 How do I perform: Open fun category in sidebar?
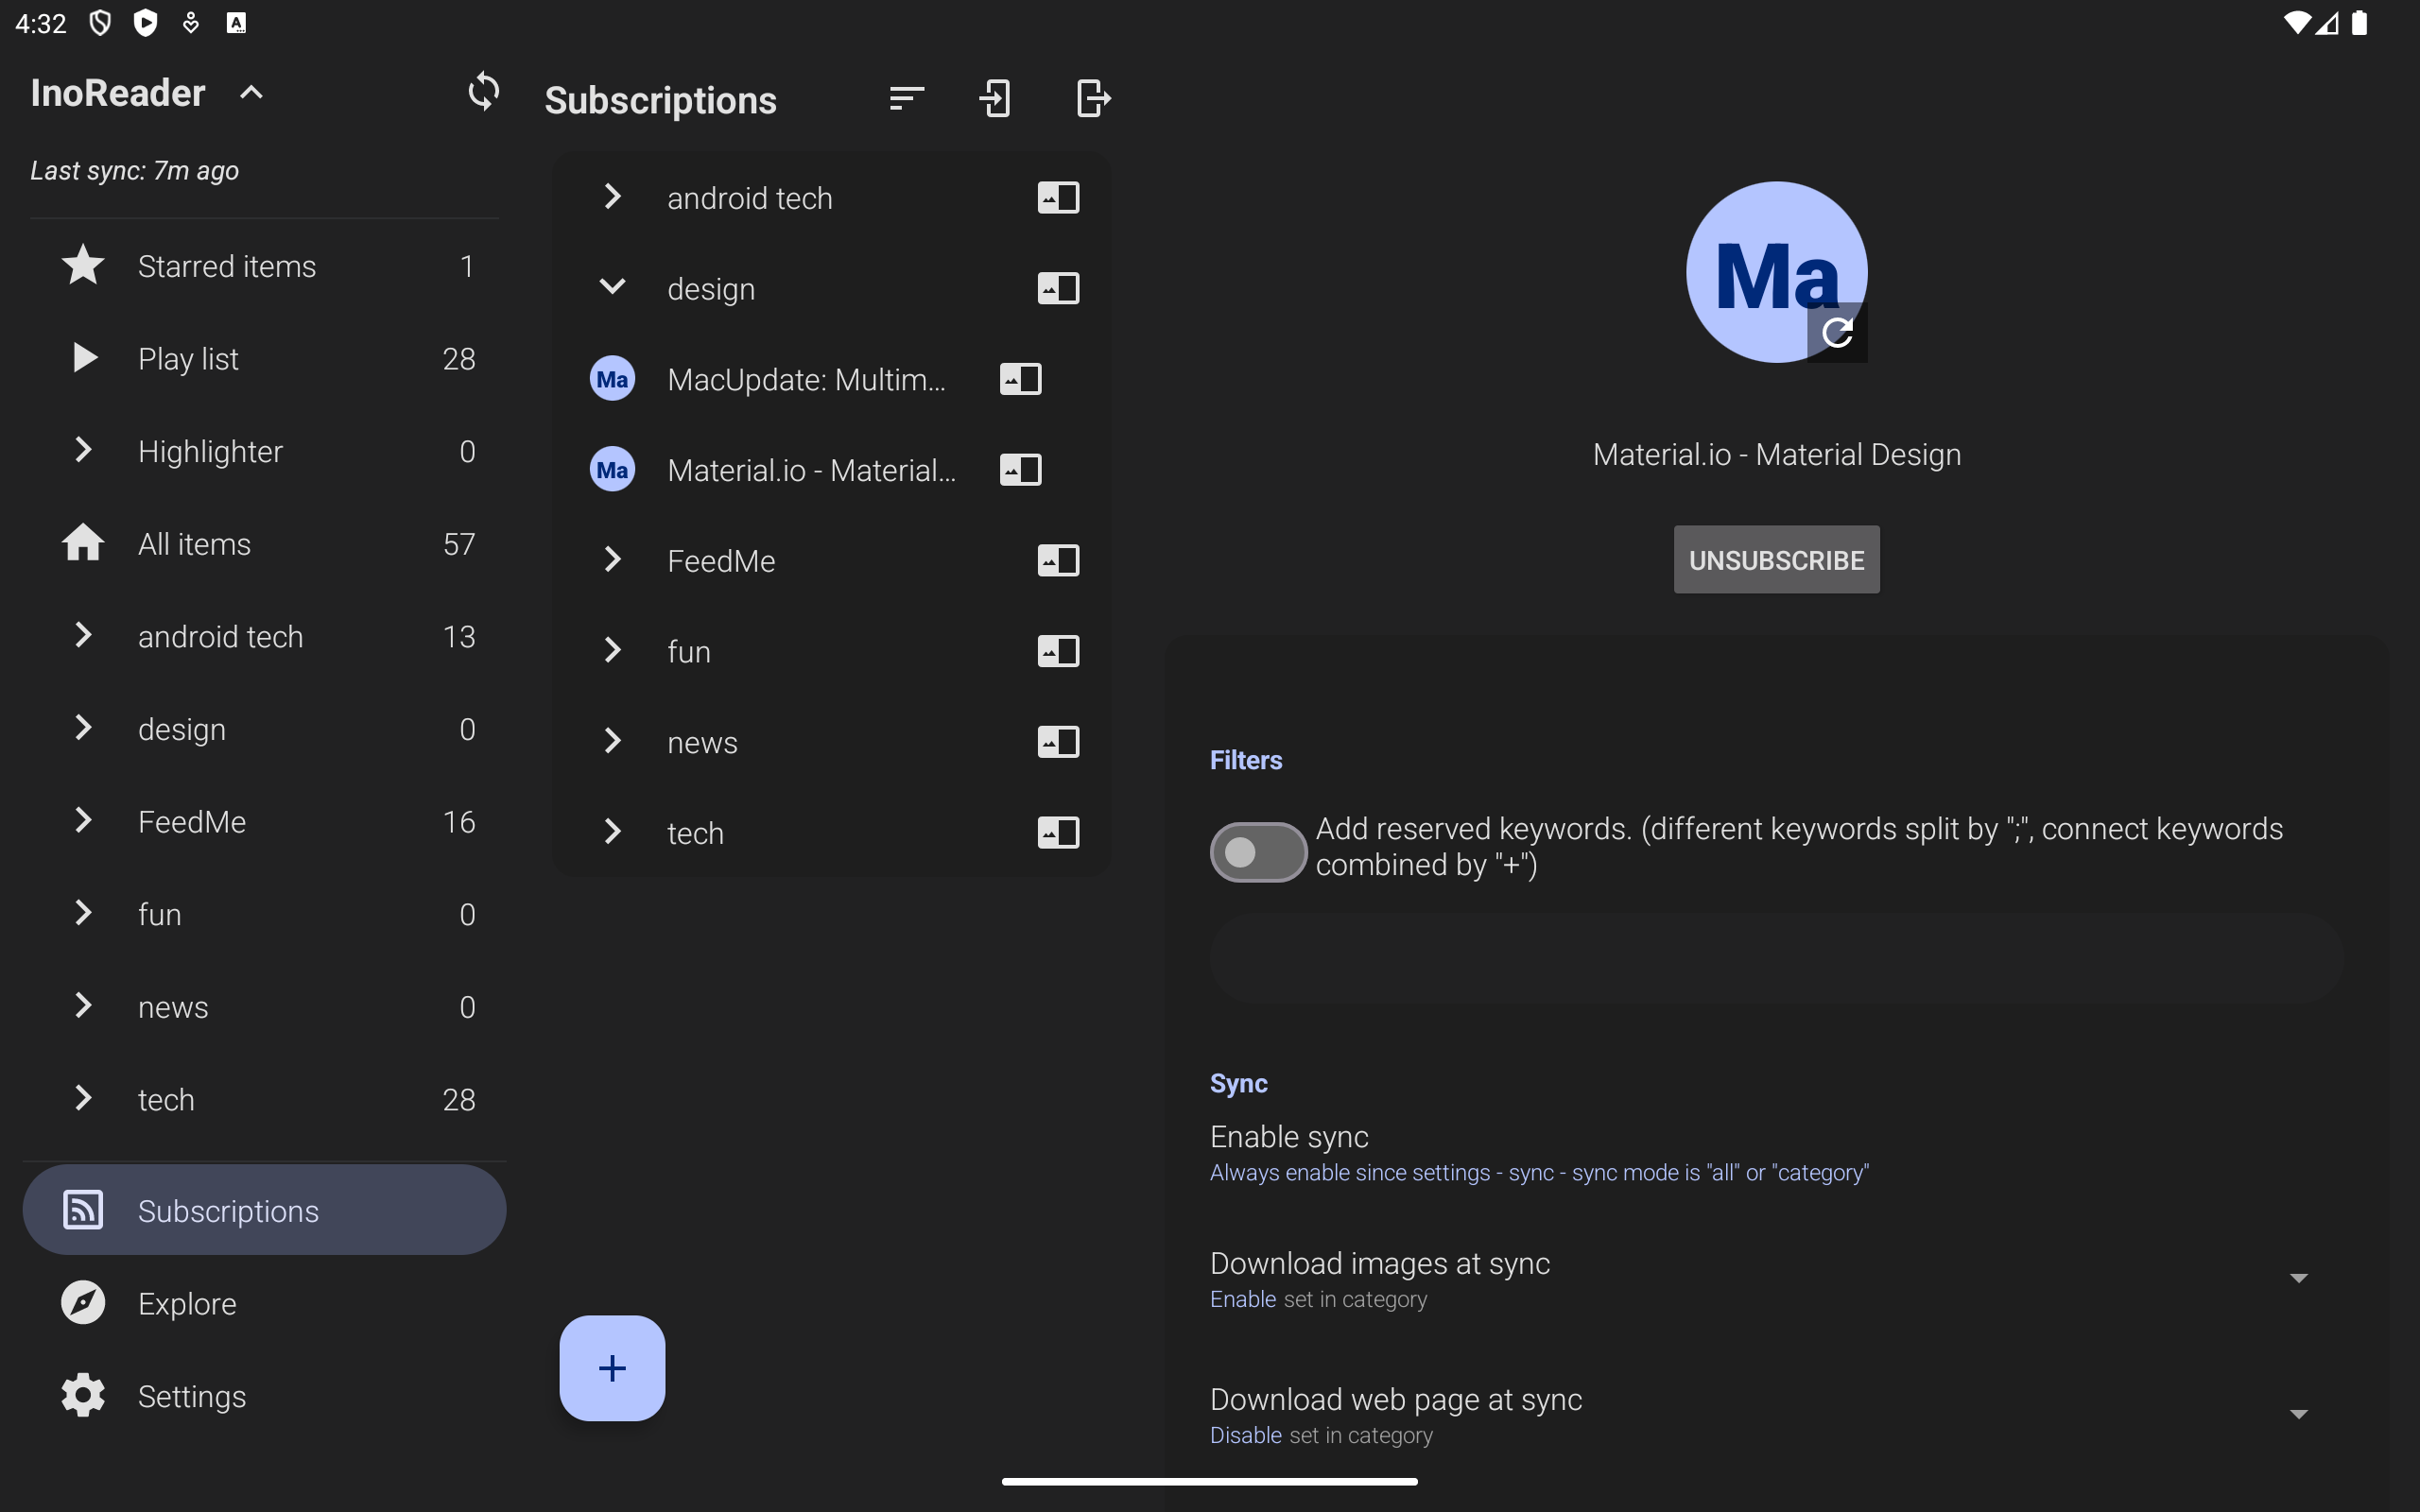click(x=264, y=914)
